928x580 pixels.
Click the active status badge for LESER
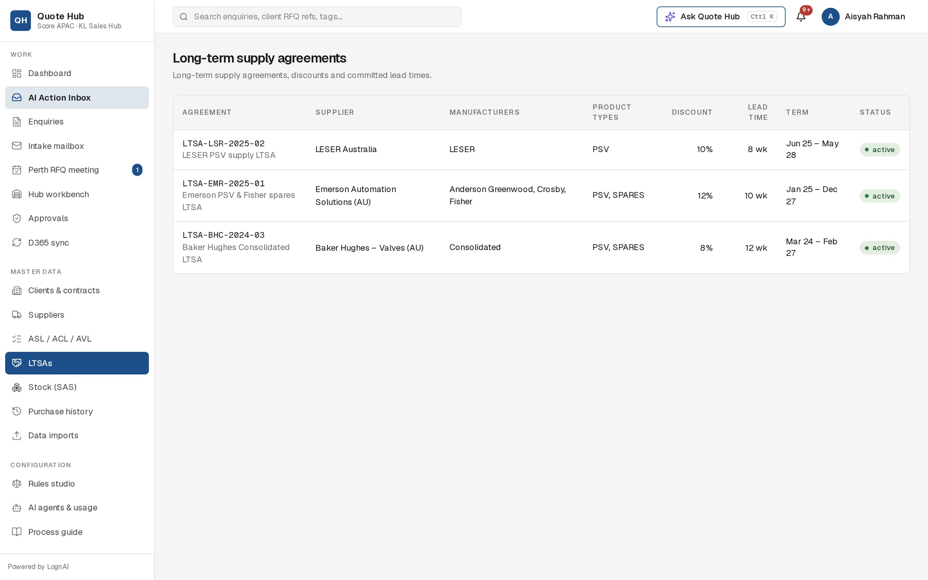[879, 150]
